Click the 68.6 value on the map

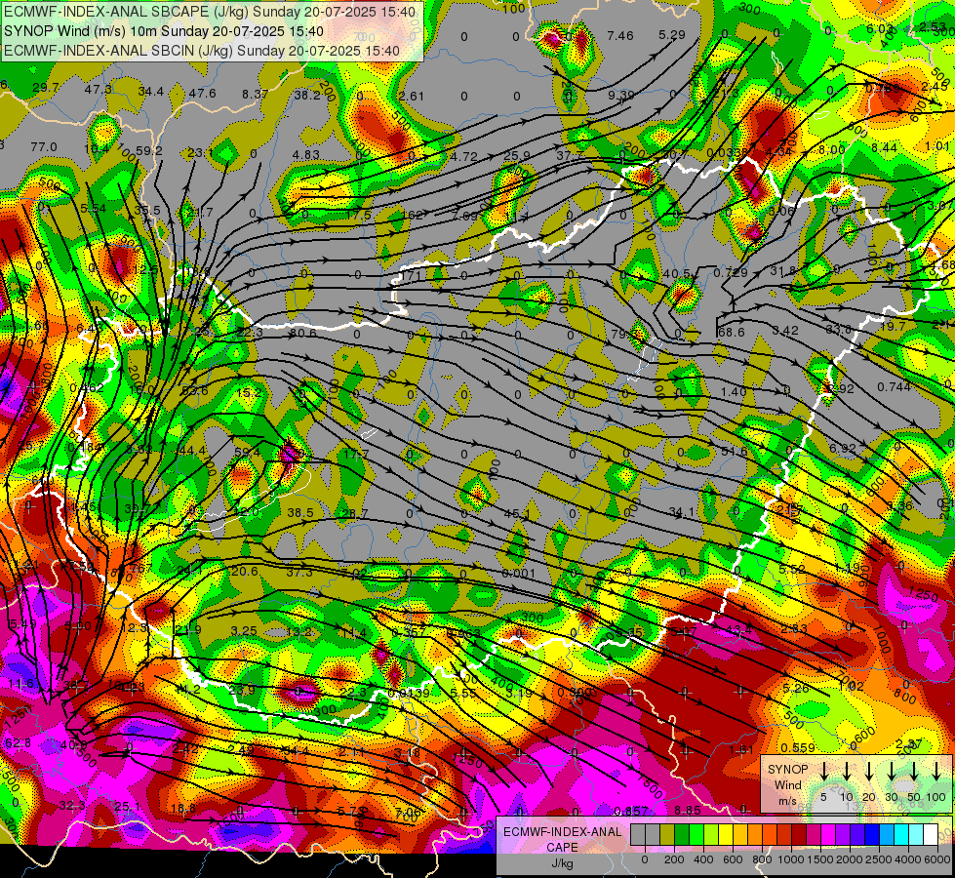pyautogui.click(x=732, y=332)
